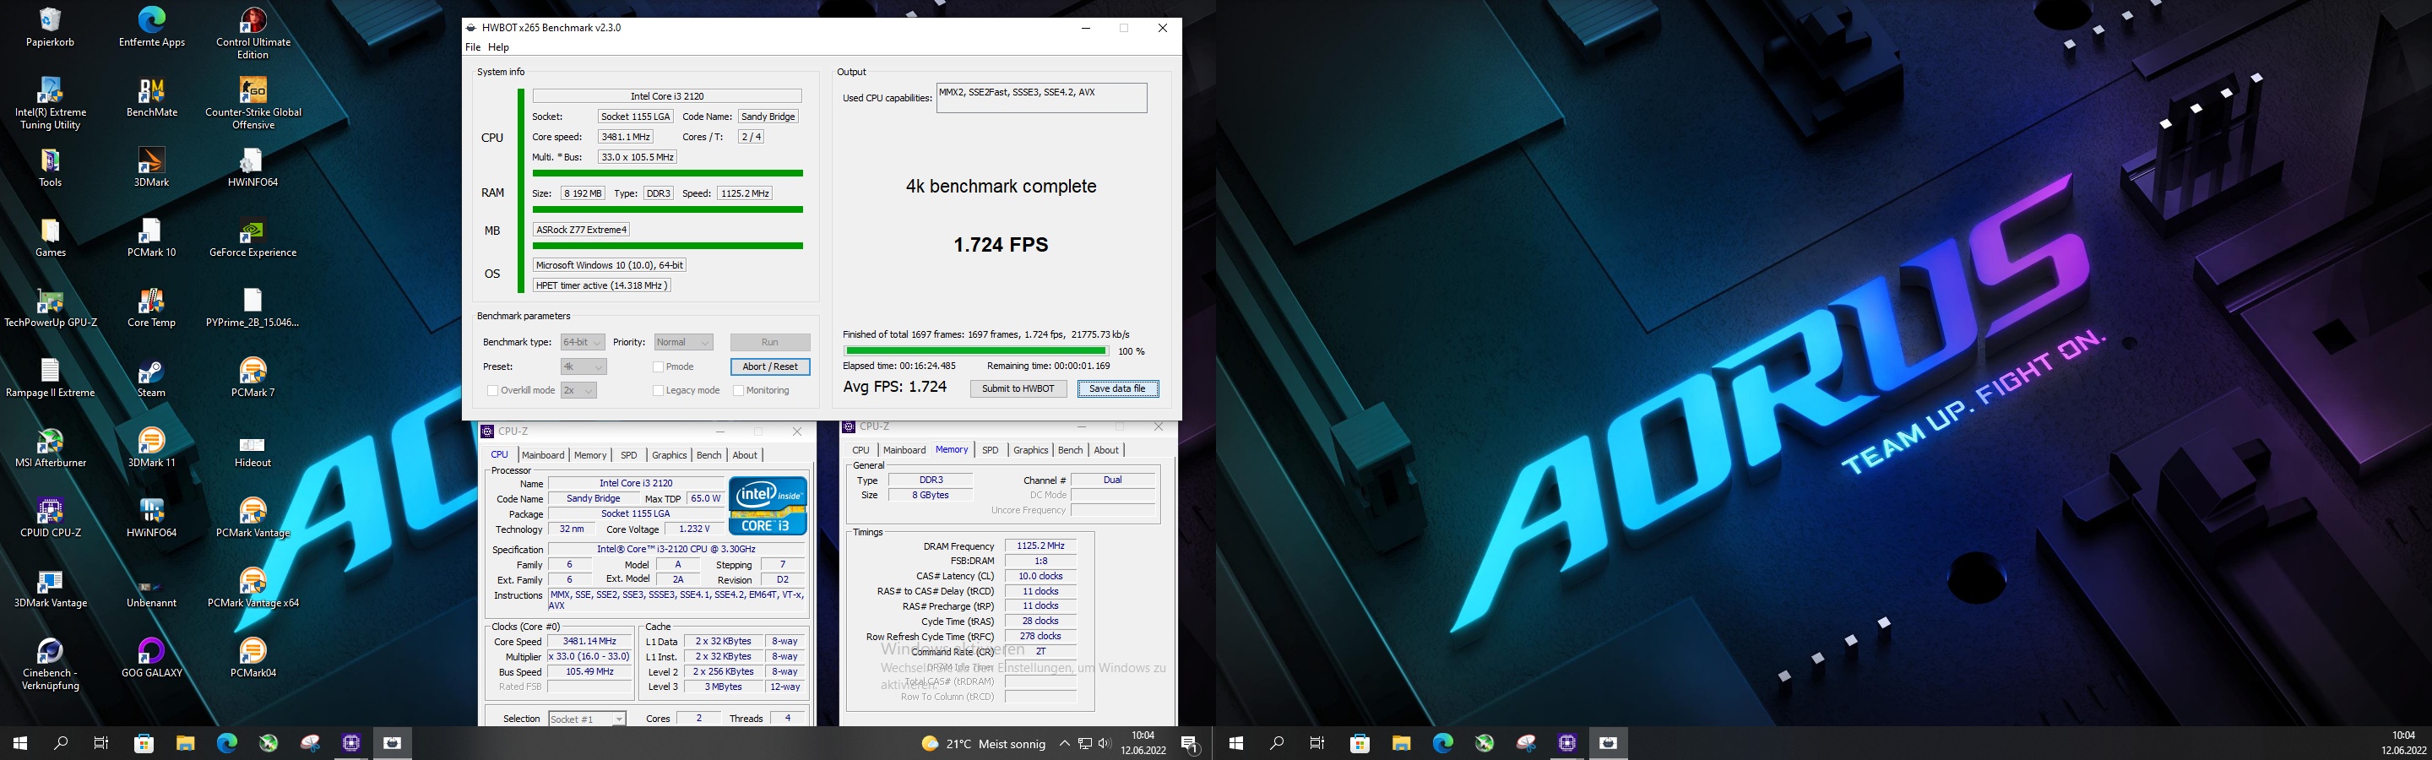This screenshot has height=760, width=2432.
Task: Open Microsoft Store from first monitor taskbar
Action: point(144,743)
